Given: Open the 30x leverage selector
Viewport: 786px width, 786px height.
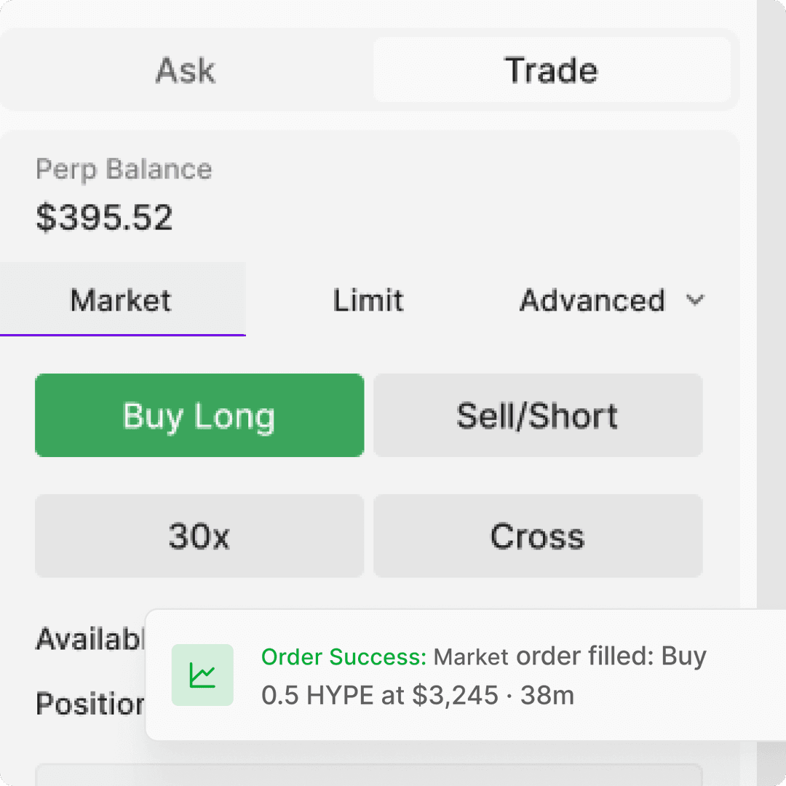Looking at the screenshot, I should (x=199, y=536).
